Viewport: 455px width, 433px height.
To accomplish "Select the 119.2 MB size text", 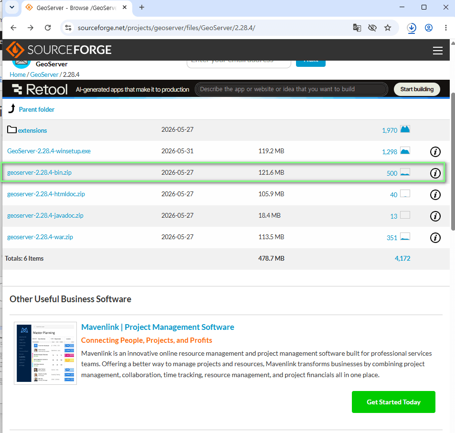I will point(271,151).
